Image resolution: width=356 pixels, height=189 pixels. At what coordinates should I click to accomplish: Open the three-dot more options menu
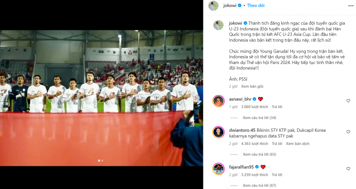pyautogui.click(x=351, y=5)
